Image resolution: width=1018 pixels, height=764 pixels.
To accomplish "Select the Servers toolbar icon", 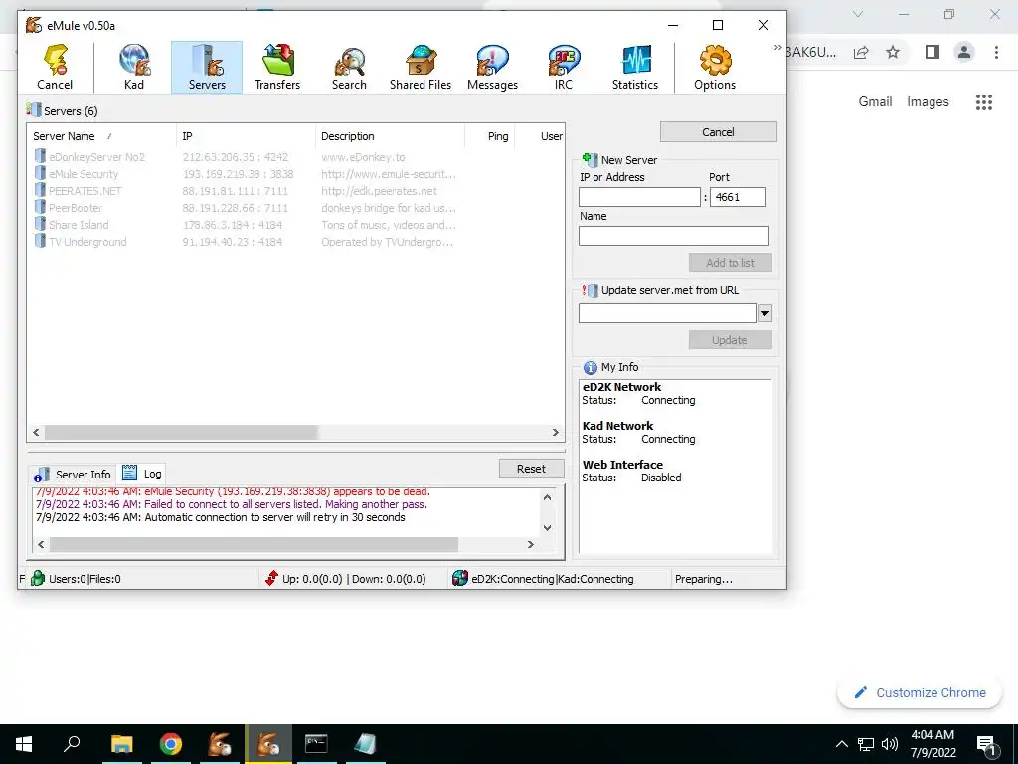I will pos(207,68).
